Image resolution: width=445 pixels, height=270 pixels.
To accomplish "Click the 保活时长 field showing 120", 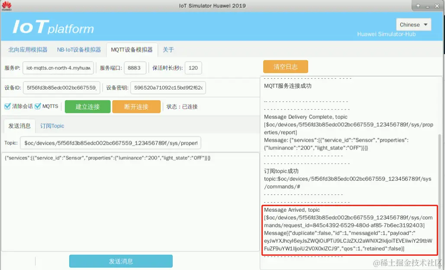I will pos(193,68).
